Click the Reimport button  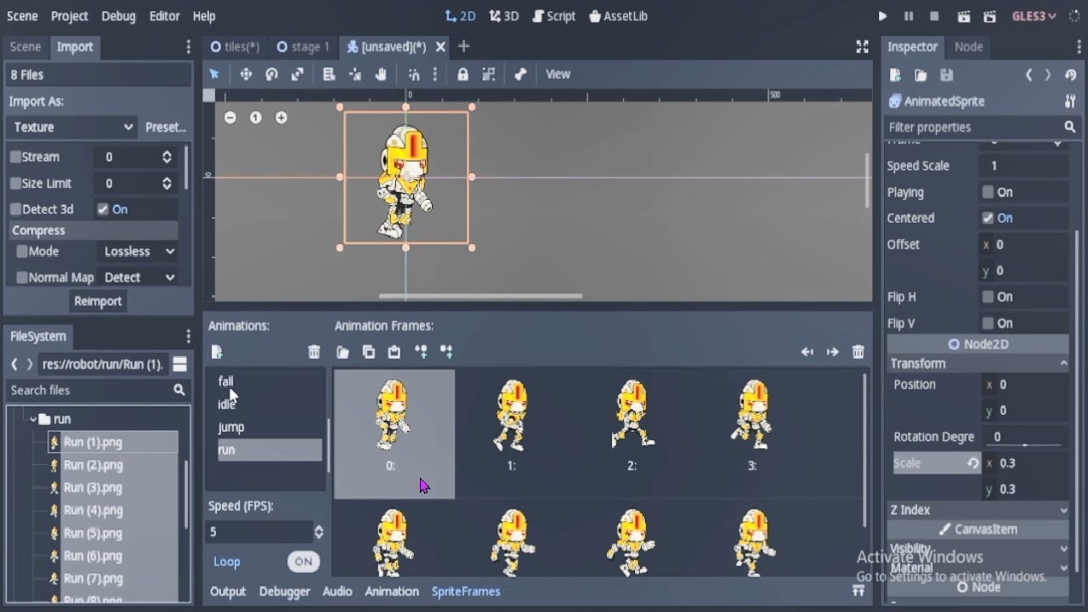[98, 302]
